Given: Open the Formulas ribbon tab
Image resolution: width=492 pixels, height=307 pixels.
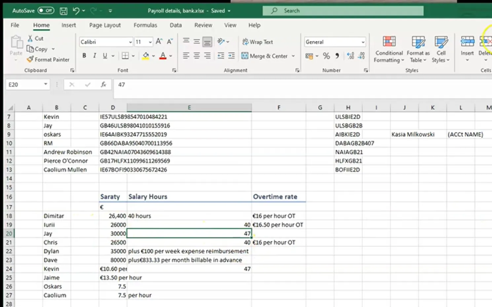Looking at the screenshot, I should point(145,25).
